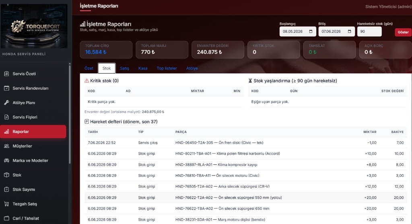This screenshot has height=224, width=412.
Task: Click the HND-38897-RLA-A01 Klima kompresör kayışı row
Action: (246, 164)
